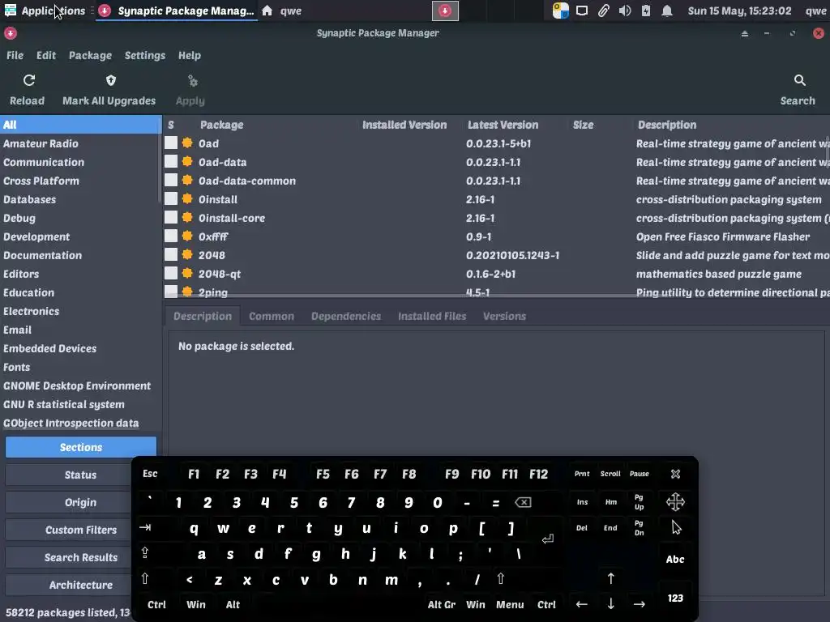Switch keyboard to 123 numeric layout
This screenshot has width=830, height=622.
click(x=675, y=598)
